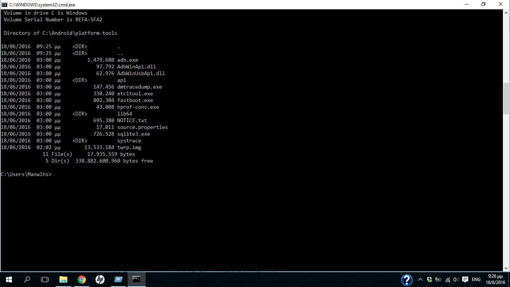Open the Action Center notifications icon

click(465, 280)
